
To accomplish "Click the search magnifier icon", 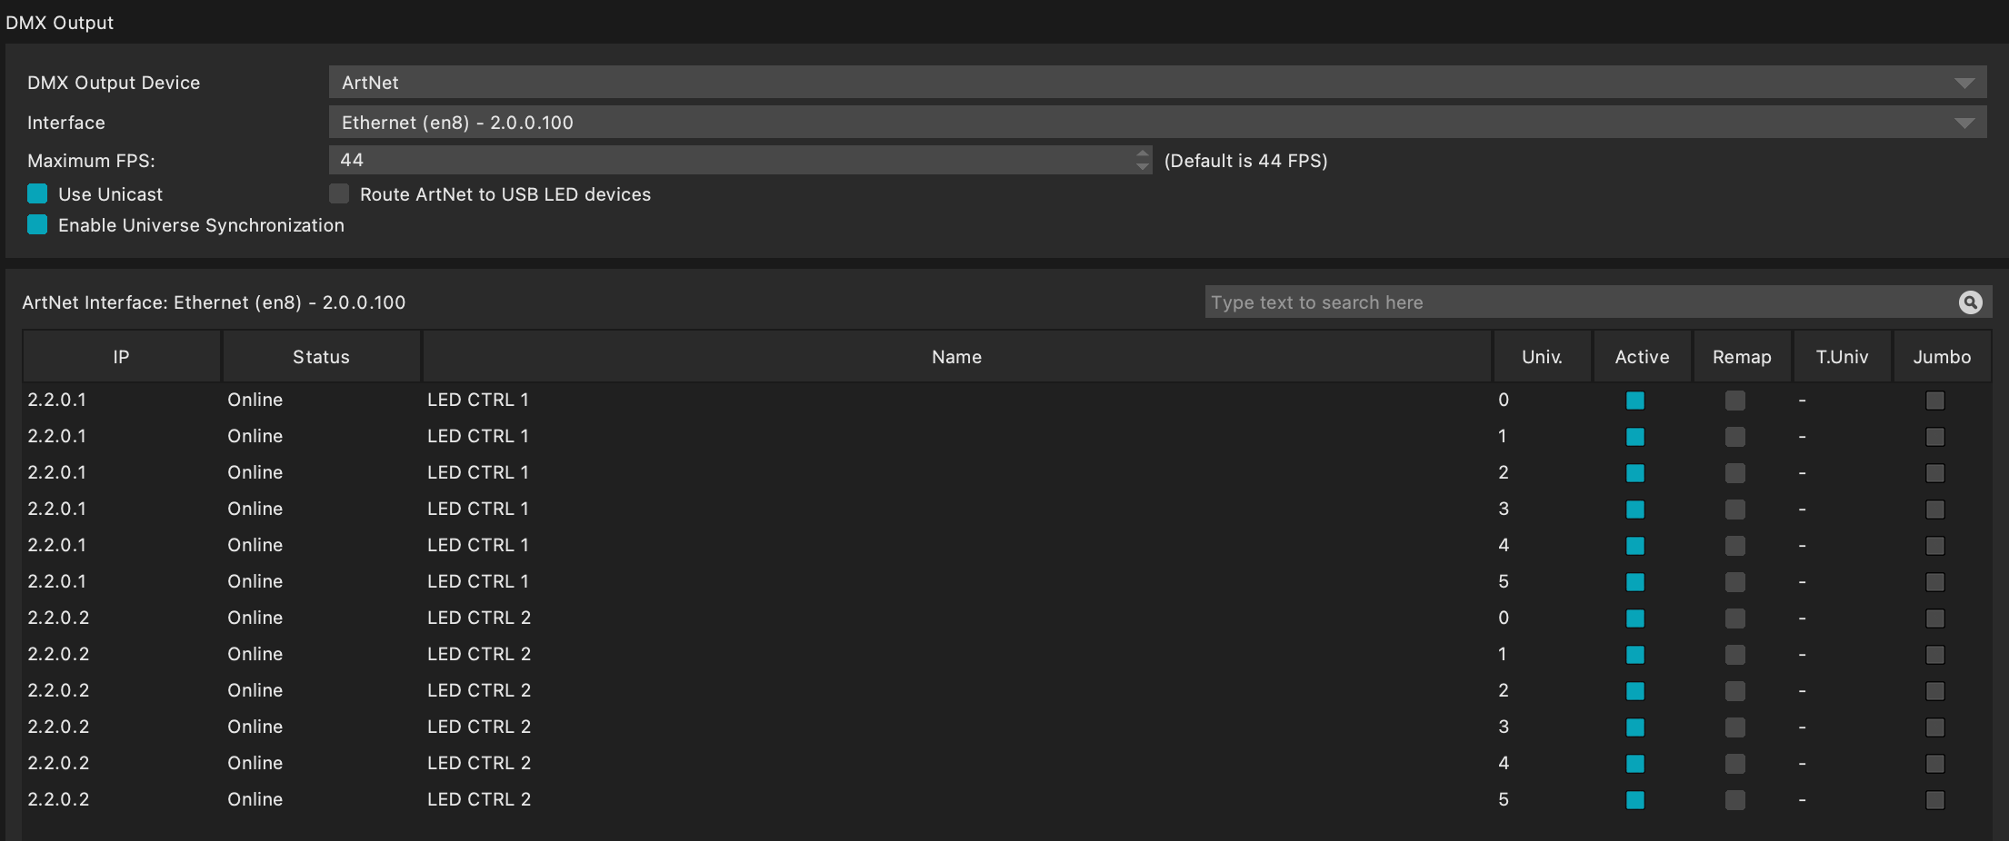I will (1970, 302).
